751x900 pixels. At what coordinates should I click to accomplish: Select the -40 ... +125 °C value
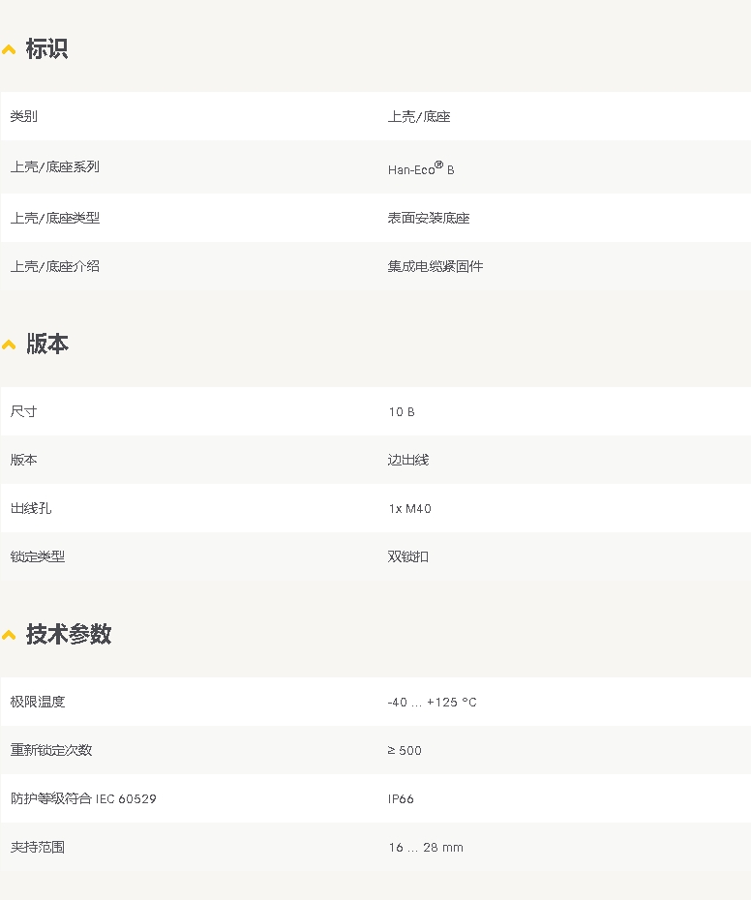[x=432, y=702]
